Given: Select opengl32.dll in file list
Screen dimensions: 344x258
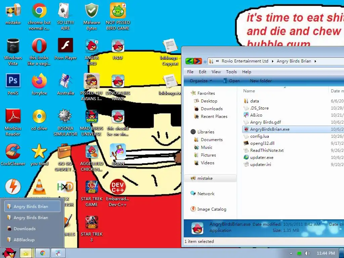Looking at the screenshot, I should [x=259, y=143].
